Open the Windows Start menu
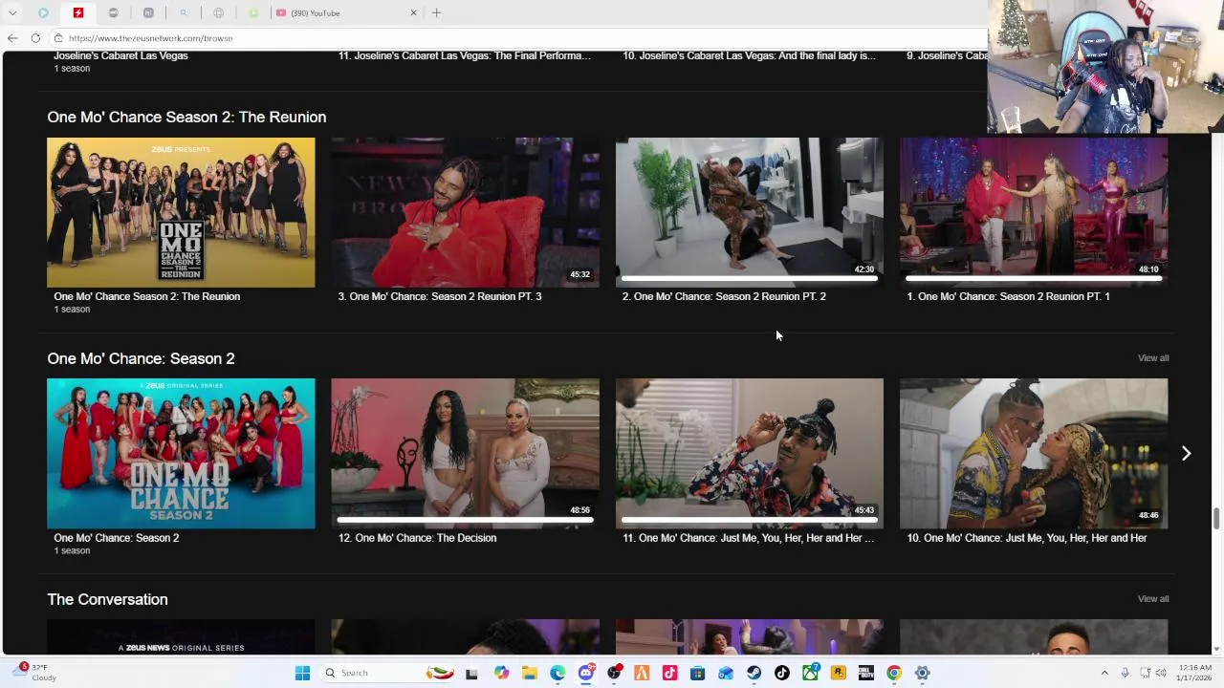The width and height of the screenshot is (1224, 688). [302, 673]
